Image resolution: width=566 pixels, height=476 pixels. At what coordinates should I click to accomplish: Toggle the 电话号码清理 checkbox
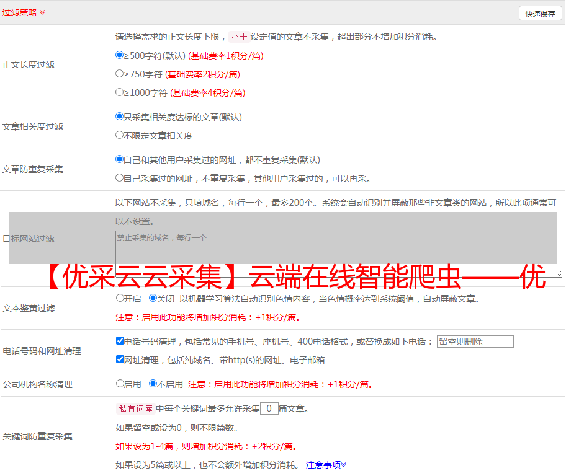[x=120, y=341]
